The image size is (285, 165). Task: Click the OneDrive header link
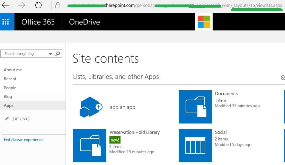coord(84,22)
